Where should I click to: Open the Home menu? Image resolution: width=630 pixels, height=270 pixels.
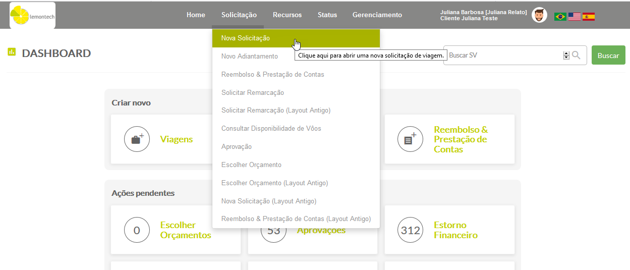click(196, 15)
